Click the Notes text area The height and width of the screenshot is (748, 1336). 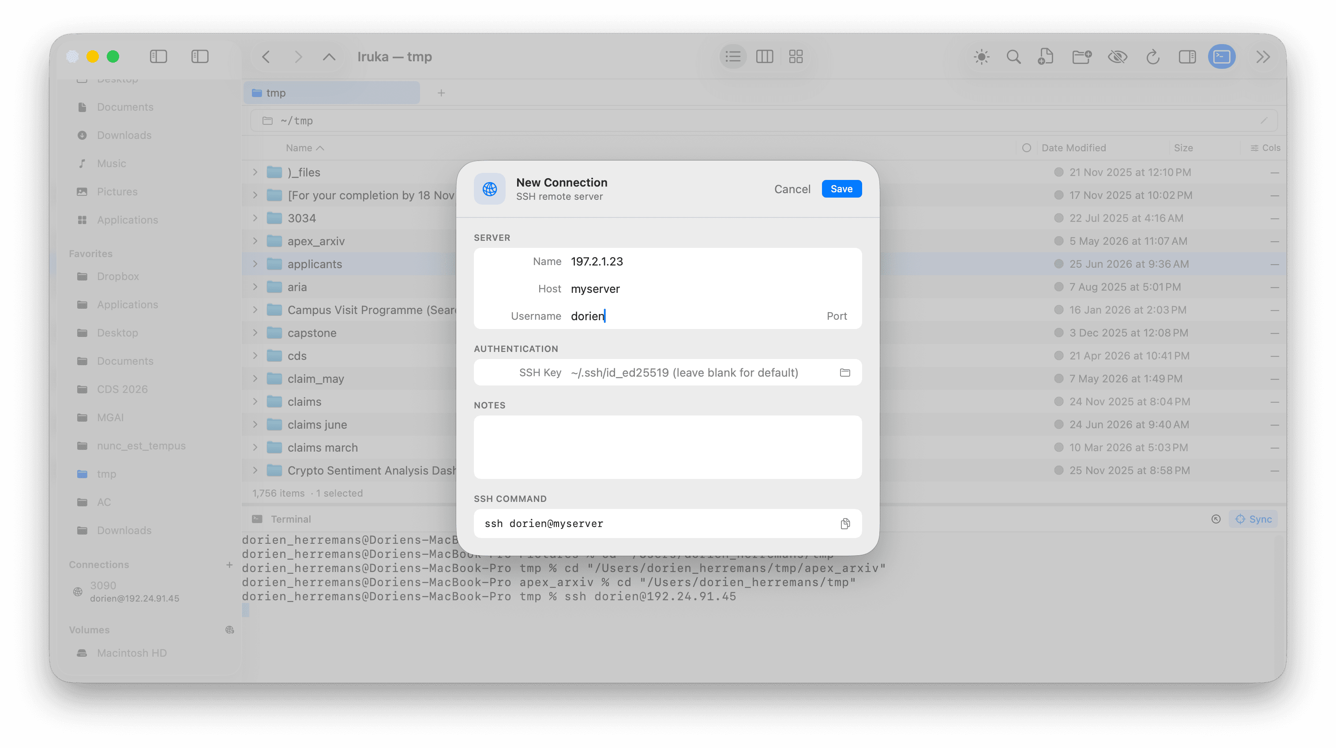(668, 447)
